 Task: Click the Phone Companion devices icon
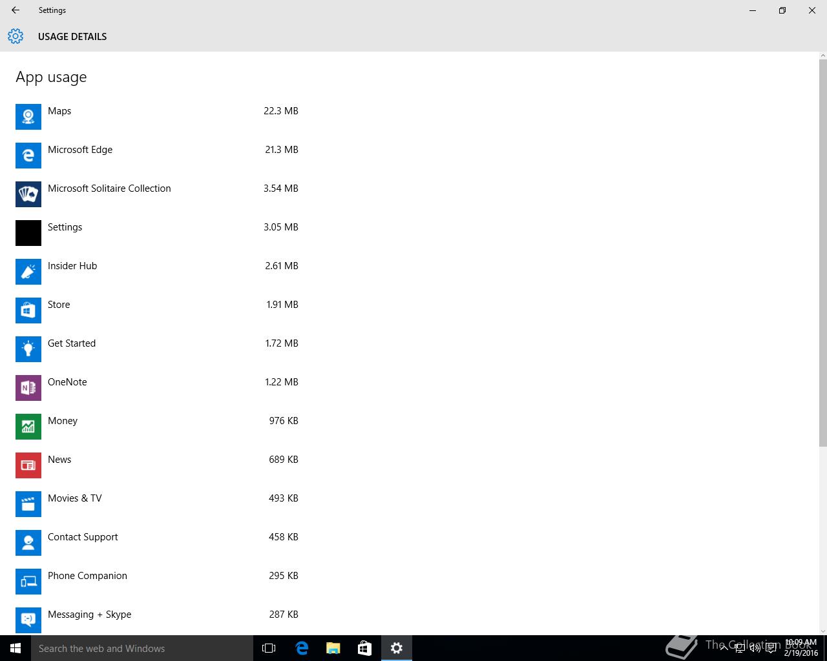[28, 582]
